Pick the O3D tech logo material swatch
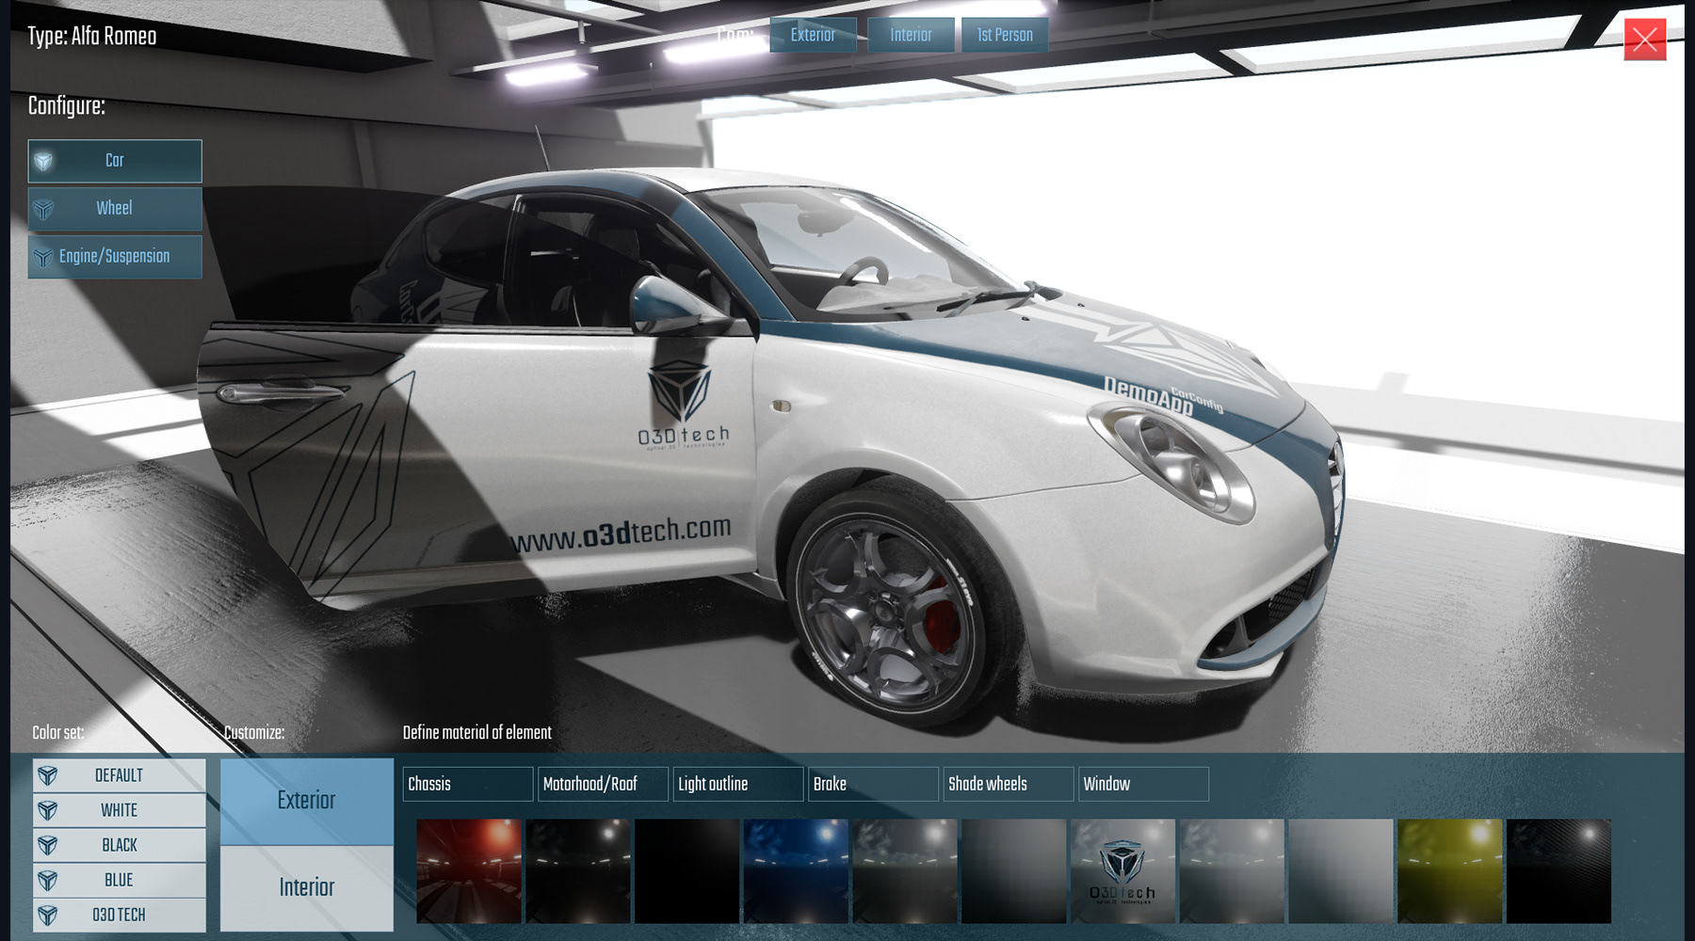The width and height of the screenshot is (1695, 941). pyautogui.click(x=1122, y=870)
